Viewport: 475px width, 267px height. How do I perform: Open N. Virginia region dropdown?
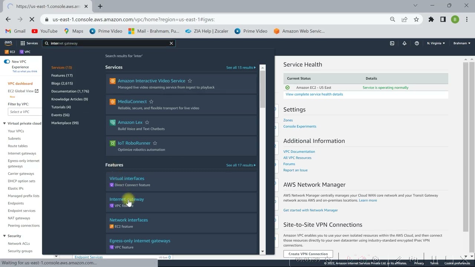point(436,43)
